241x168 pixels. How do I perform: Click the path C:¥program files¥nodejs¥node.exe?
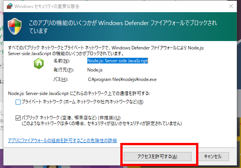coord(122,79)
